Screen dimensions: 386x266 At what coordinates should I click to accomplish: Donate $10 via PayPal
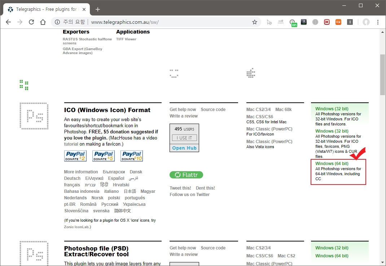coord(132,156)
